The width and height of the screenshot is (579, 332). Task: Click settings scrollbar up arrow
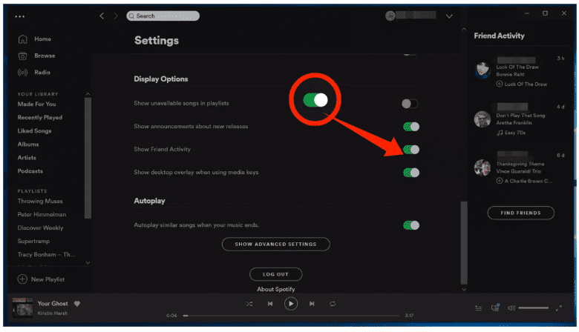point(464,29)
